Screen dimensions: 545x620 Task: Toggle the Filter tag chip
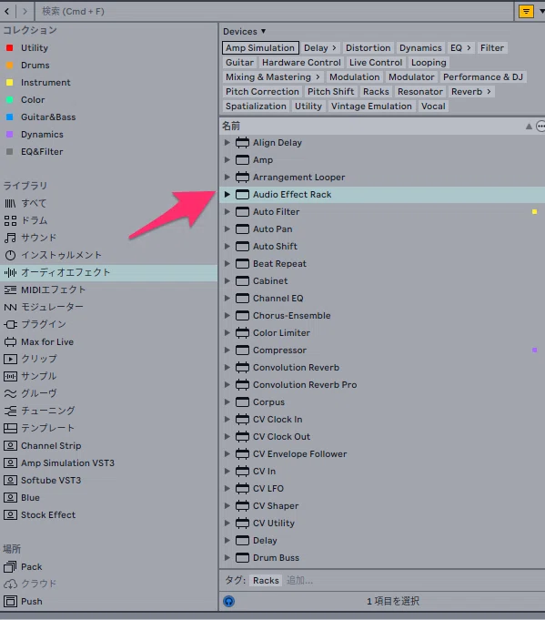(492, 48)
